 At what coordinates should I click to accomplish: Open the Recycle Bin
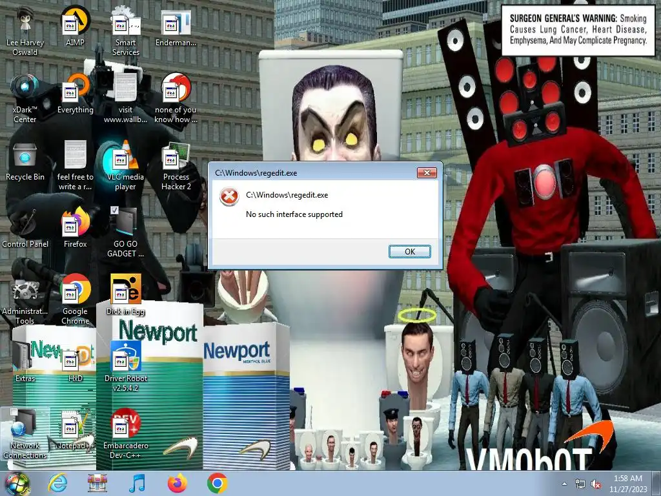25,161
